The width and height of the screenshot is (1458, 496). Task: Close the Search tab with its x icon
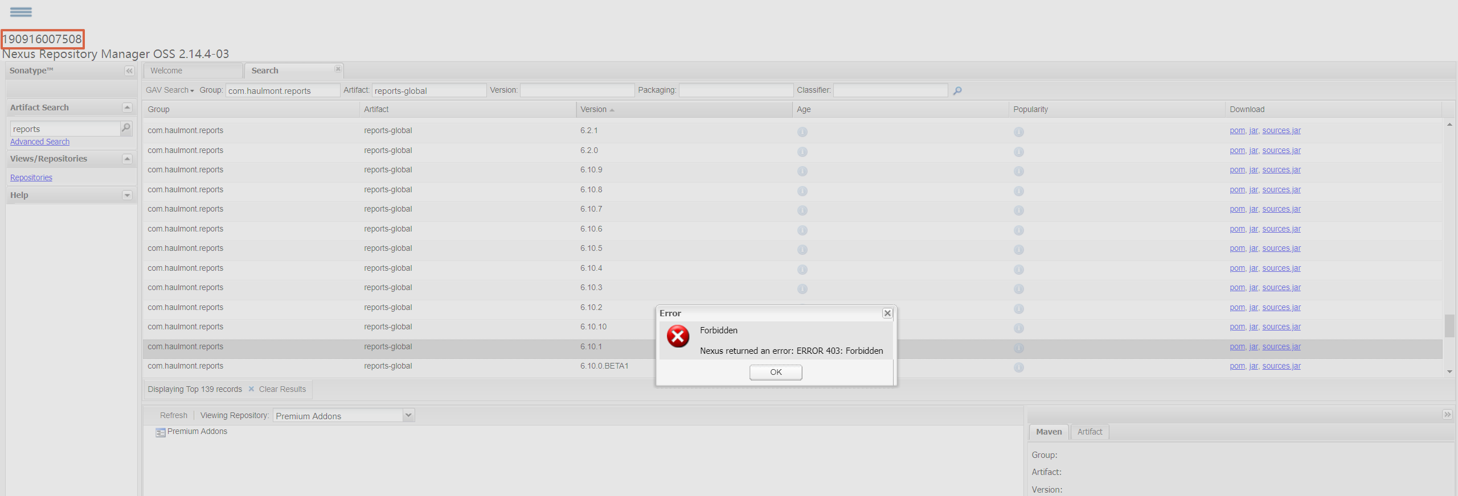coord(338,69)
